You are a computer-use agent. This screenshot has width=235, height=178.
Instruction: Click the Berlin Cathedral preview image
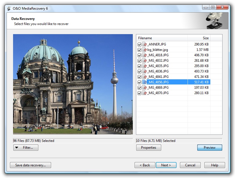pos(73,84)
